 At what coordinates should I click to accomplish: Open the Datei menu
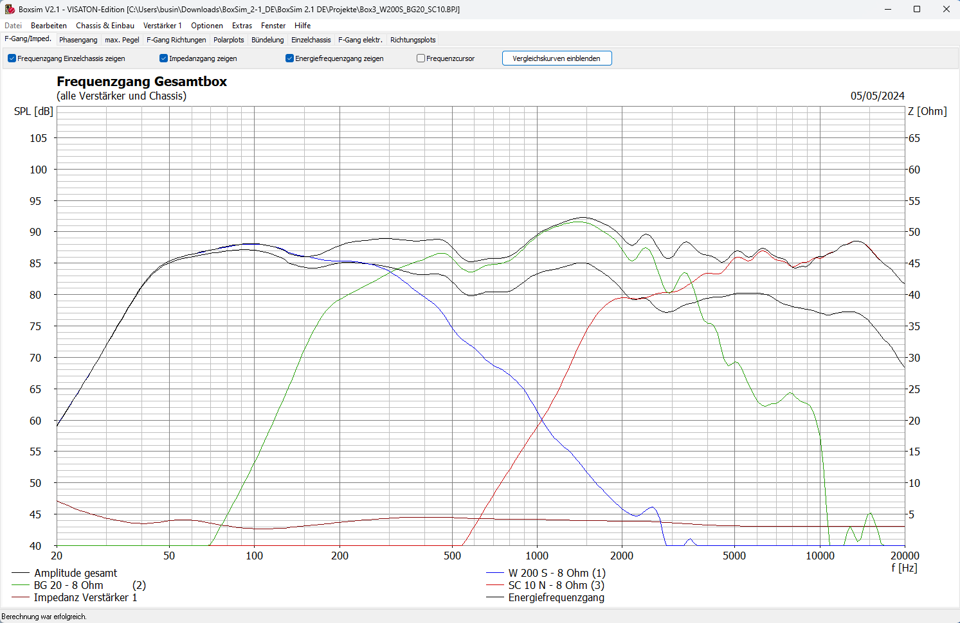13,26
